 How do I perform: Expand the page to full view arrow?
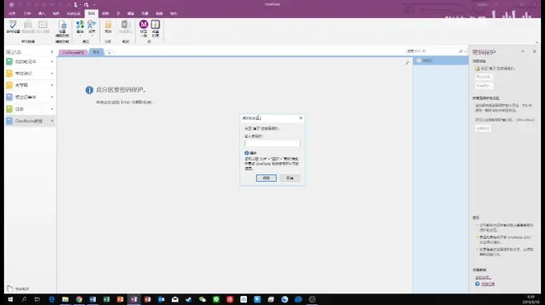coord(407,63)
